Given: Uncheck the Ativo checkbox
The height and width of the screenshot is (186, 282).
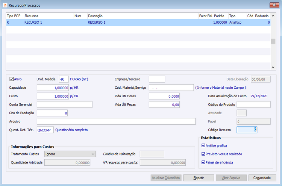Looking at the screenshot, I should [12, 79].
